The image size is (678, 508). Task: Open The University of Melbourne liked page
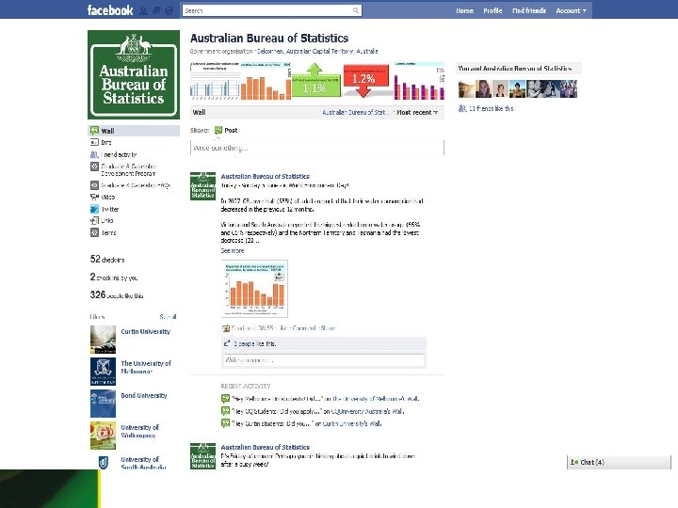[146, 367]
